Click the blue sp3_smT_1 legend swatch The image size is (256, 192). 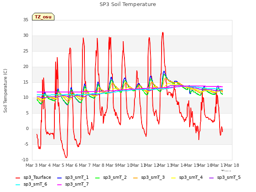click(60, 178)
